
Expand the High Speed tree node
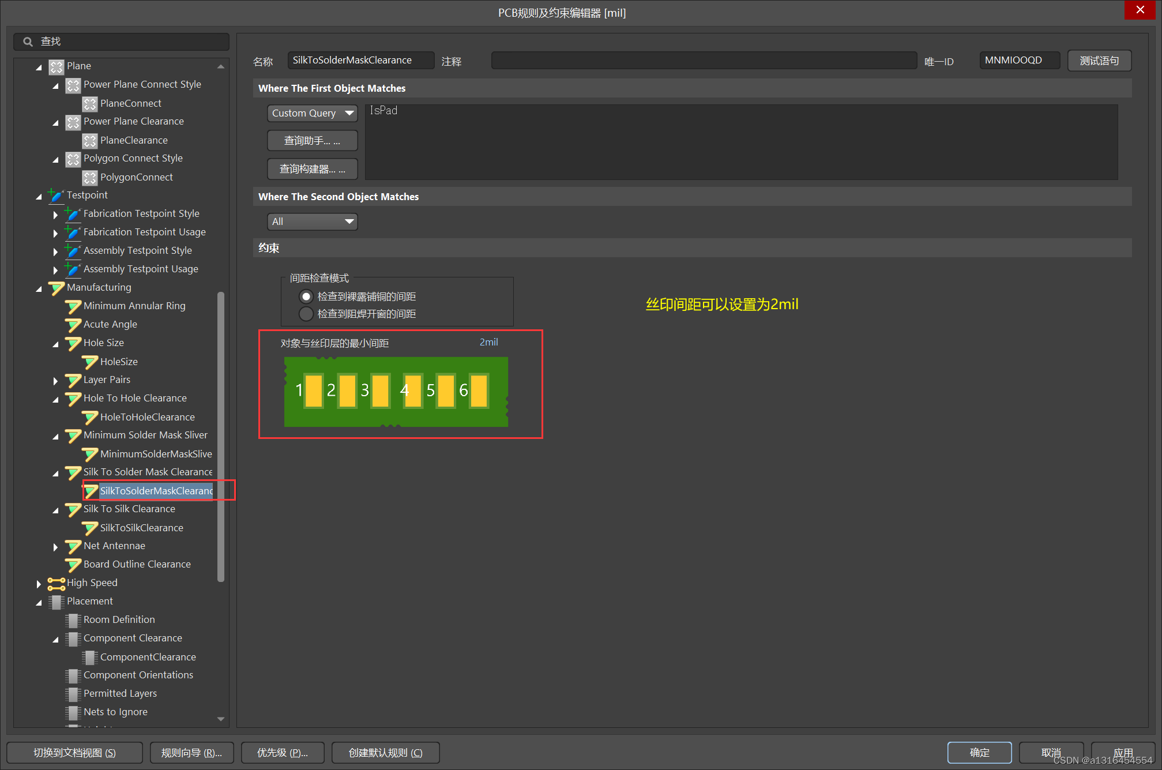[x=39, y=584]
